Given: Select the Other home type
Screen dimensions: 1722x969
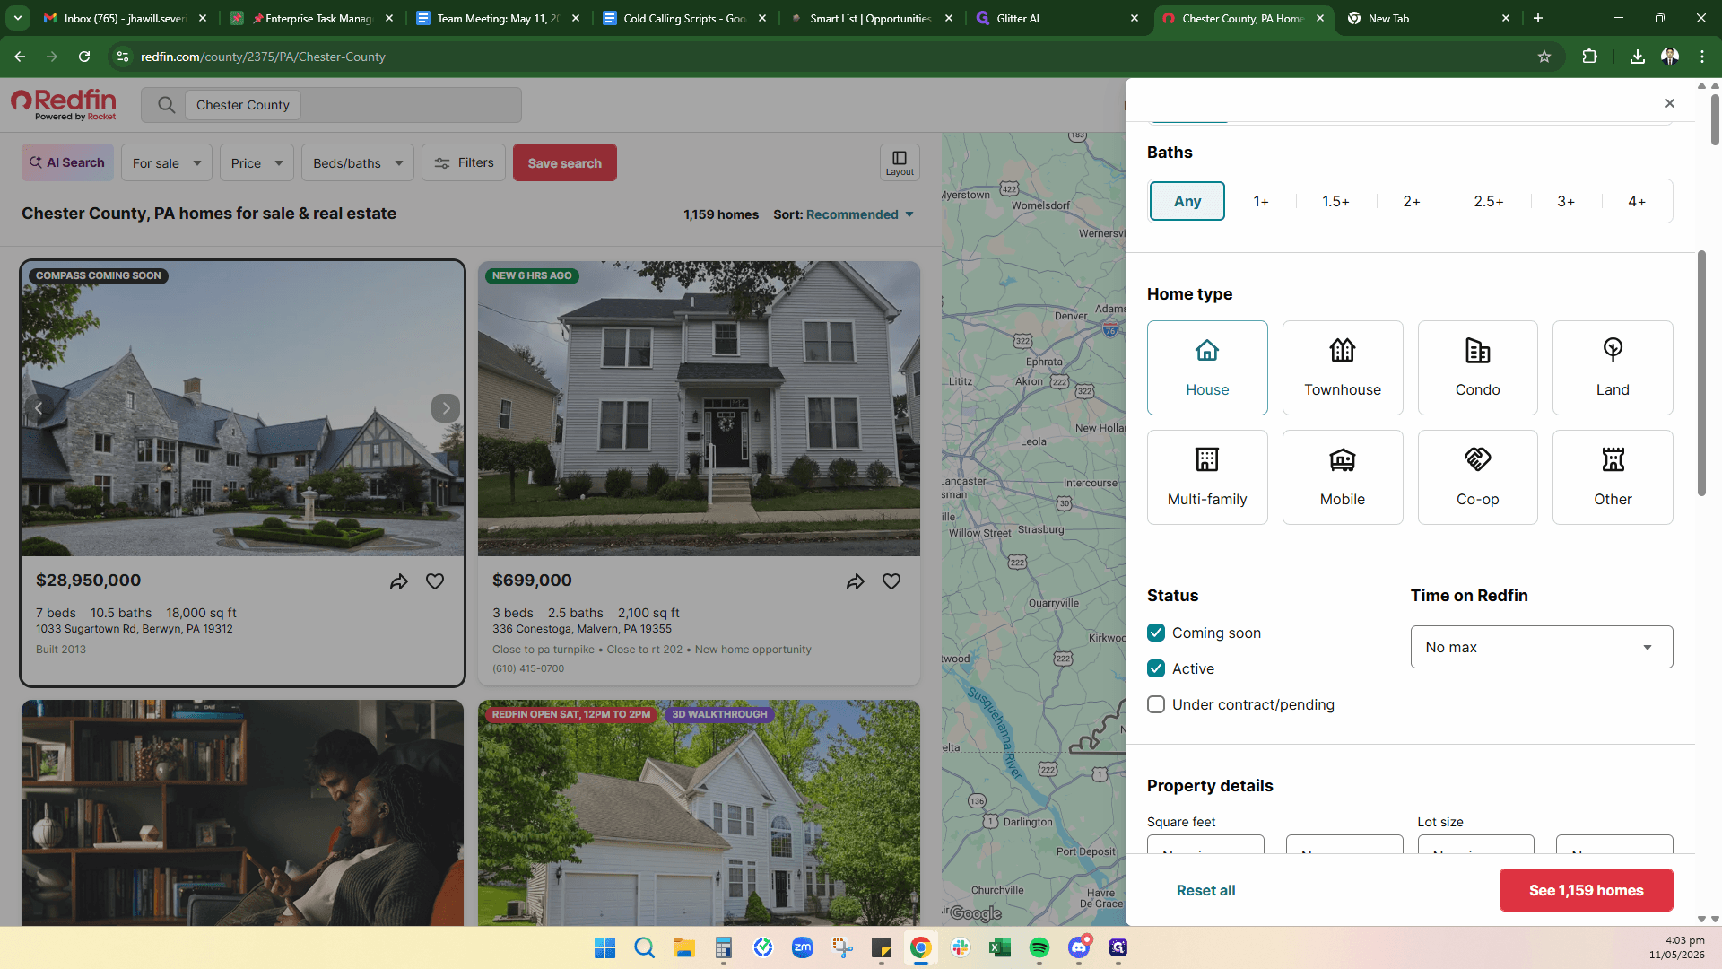Looking at the screenshot, I should point(1613,477).
